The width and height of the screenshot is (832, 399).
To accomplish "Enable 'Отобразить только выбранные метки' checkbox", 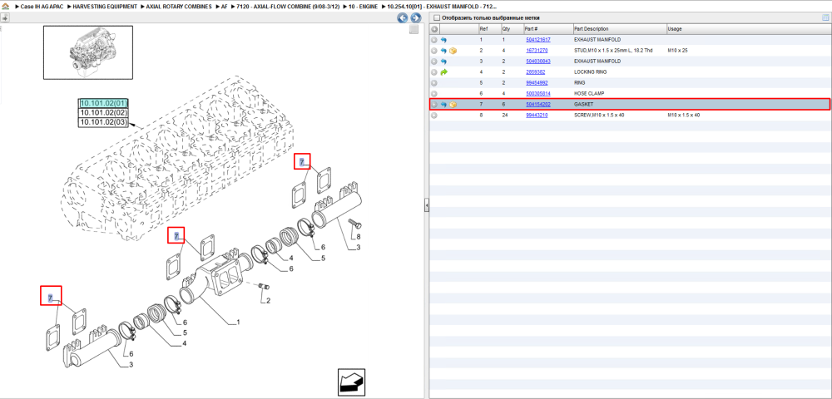I will 436,18.
